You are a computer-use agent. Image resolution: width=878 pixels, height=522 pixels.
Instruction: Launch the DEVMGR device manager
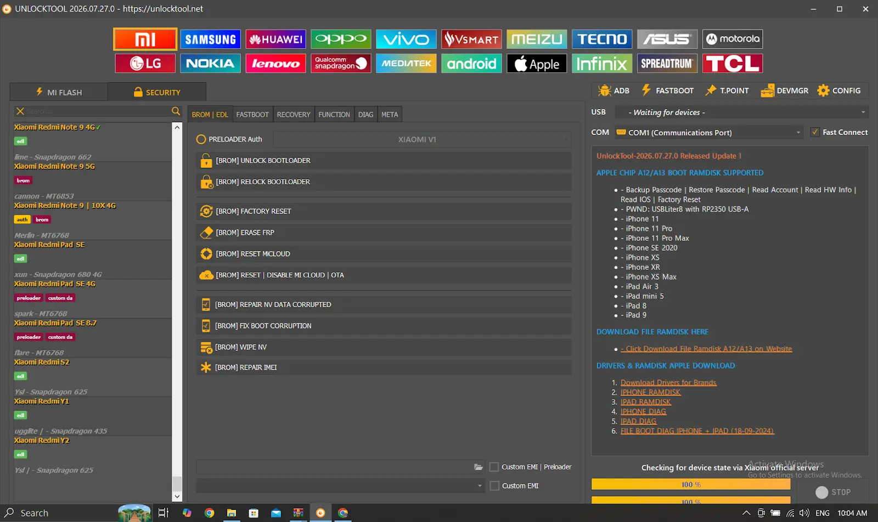(x=785, y=90)
